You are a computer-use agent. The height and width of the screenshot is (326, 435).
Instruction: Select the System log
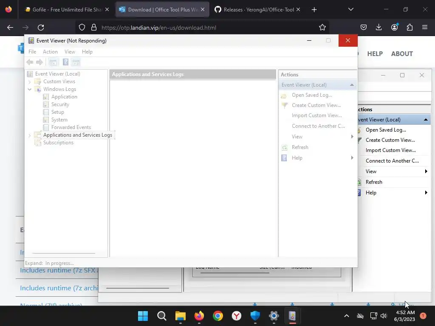[x=59, y=120]
